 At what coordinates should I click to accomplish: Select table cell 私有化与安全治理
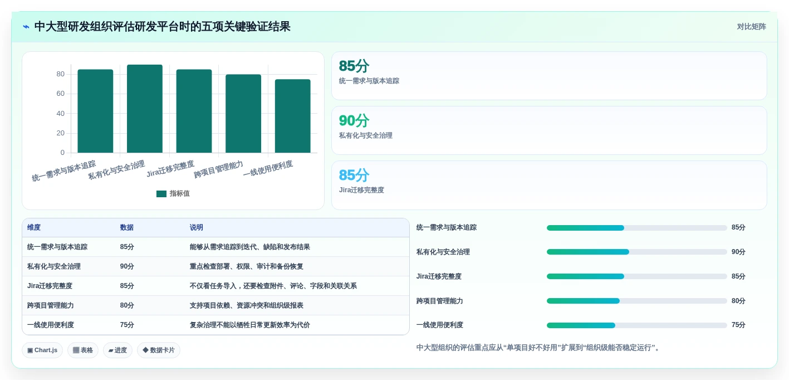pyautogui.click(x=54, y=267)
